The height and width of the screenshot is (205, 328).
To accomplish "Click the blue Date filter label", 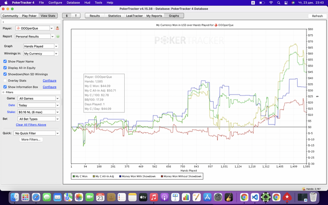I will (x=12, y=105).
